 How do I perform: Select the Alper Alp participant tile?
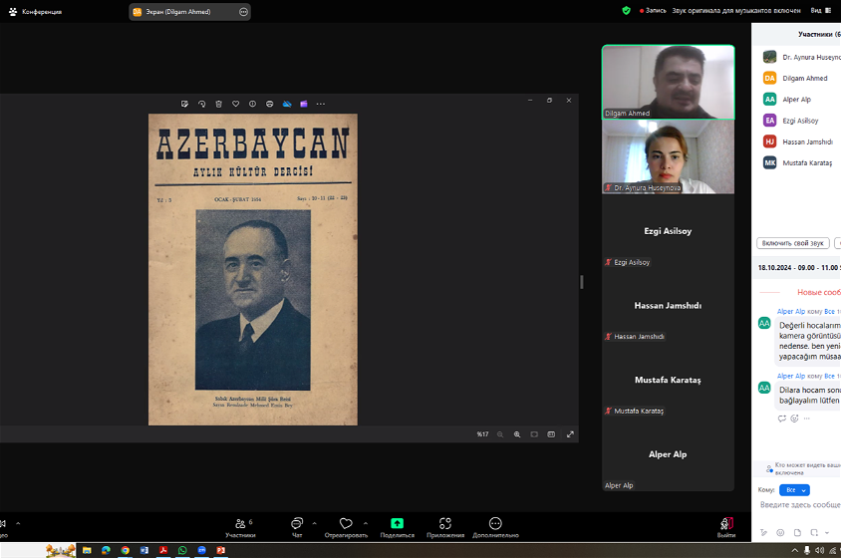coord(668,454)
